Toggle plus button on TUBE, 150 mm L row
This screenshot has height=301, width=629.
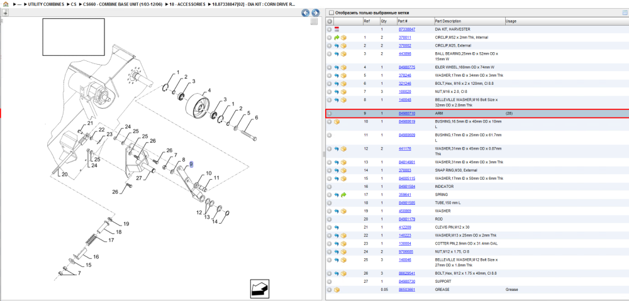tap(330, 203)
